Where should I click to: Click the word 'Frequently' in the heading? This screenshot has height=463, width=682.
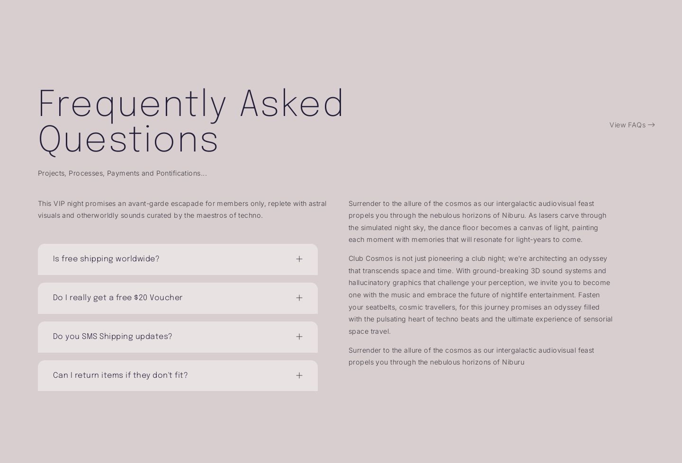coord(132,104)
